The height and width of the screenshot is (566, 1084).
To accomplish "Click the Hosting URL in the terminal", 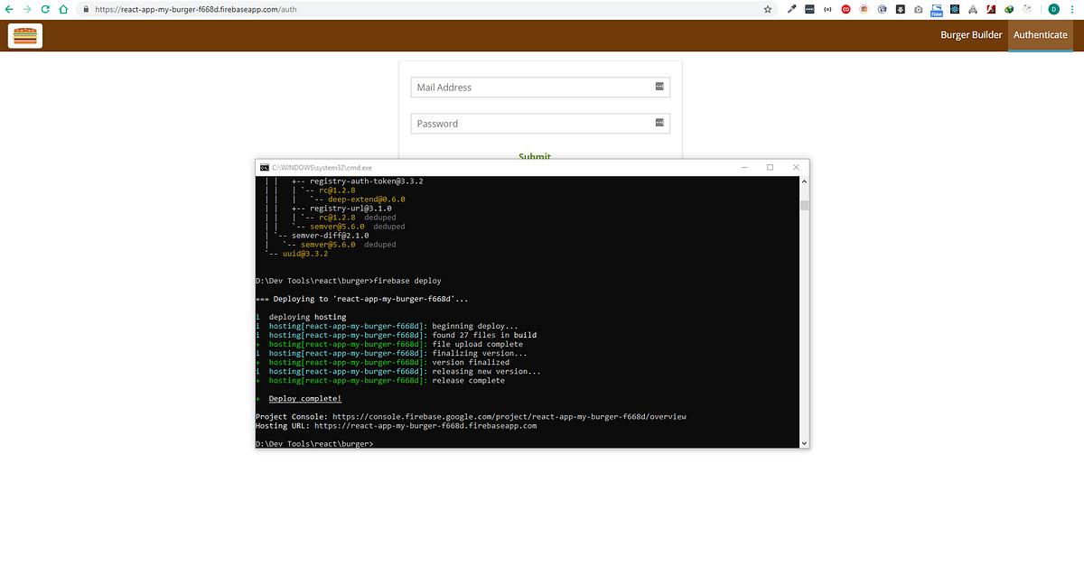I will click(x=426, y=425).
